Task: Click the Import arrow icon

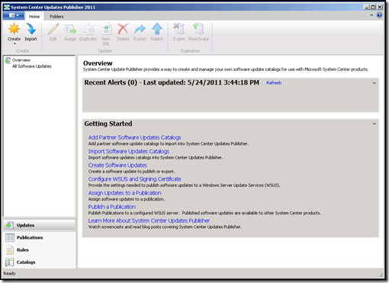Action: tap(31, 29)
